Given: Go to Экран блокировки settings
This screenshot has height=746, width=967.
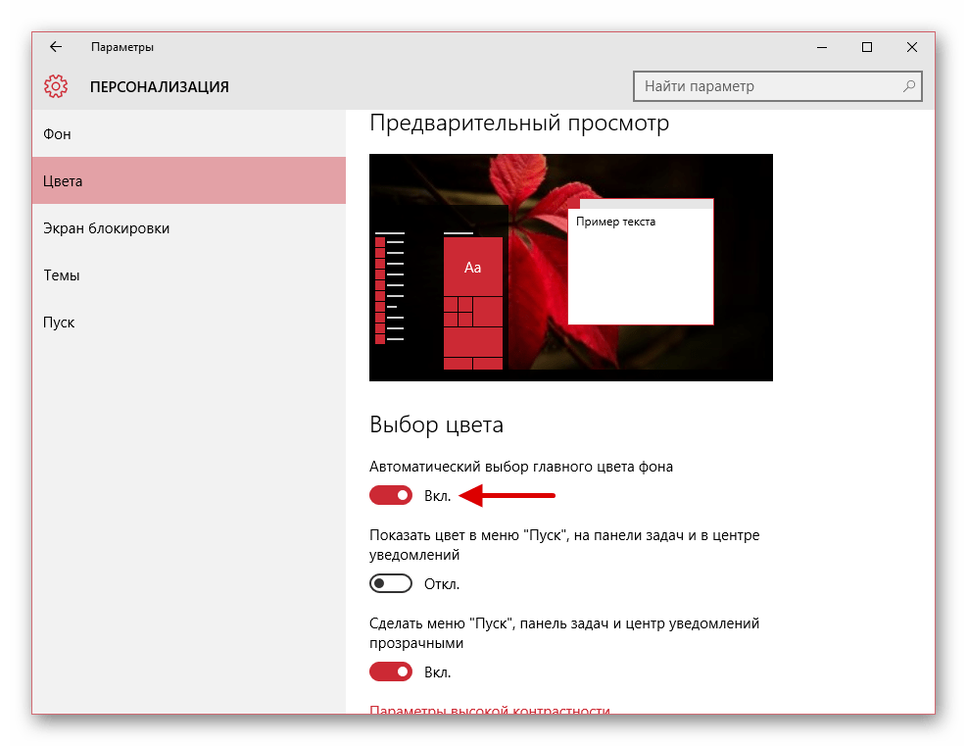Looking at the screenshot, I should pyautogui.click(x=106, y=228).
